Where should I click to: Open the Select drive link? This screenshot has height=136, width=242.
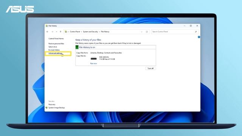point(53,47)
